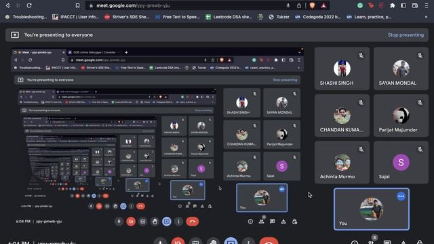
Task: Open a new tab with plus in preview
Action: (126, 52)
